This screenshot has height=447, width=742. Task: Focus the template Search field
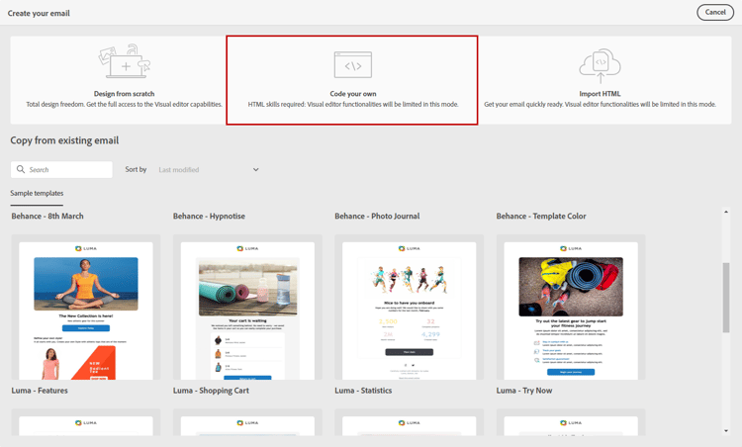(61, 169)
